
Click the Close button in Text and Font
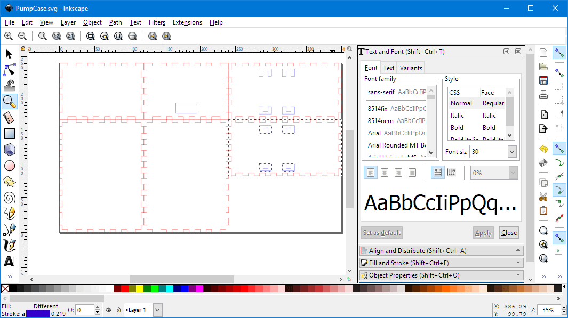509,233
